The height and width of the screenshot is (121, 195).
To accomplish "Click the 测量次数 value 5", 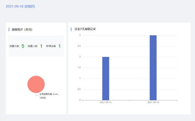I will pos(23,46).
